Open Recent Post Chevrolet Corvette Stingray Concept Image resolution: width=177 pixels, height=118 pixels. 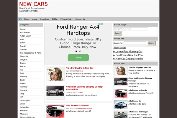point(140,79)
